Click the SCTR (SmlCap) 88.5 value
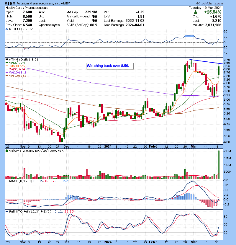 point(94,25)
